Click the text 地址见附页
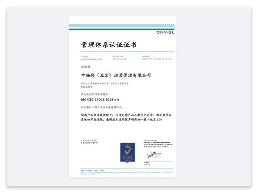Screen dimensions: 258x193 [x=86, y=87]
